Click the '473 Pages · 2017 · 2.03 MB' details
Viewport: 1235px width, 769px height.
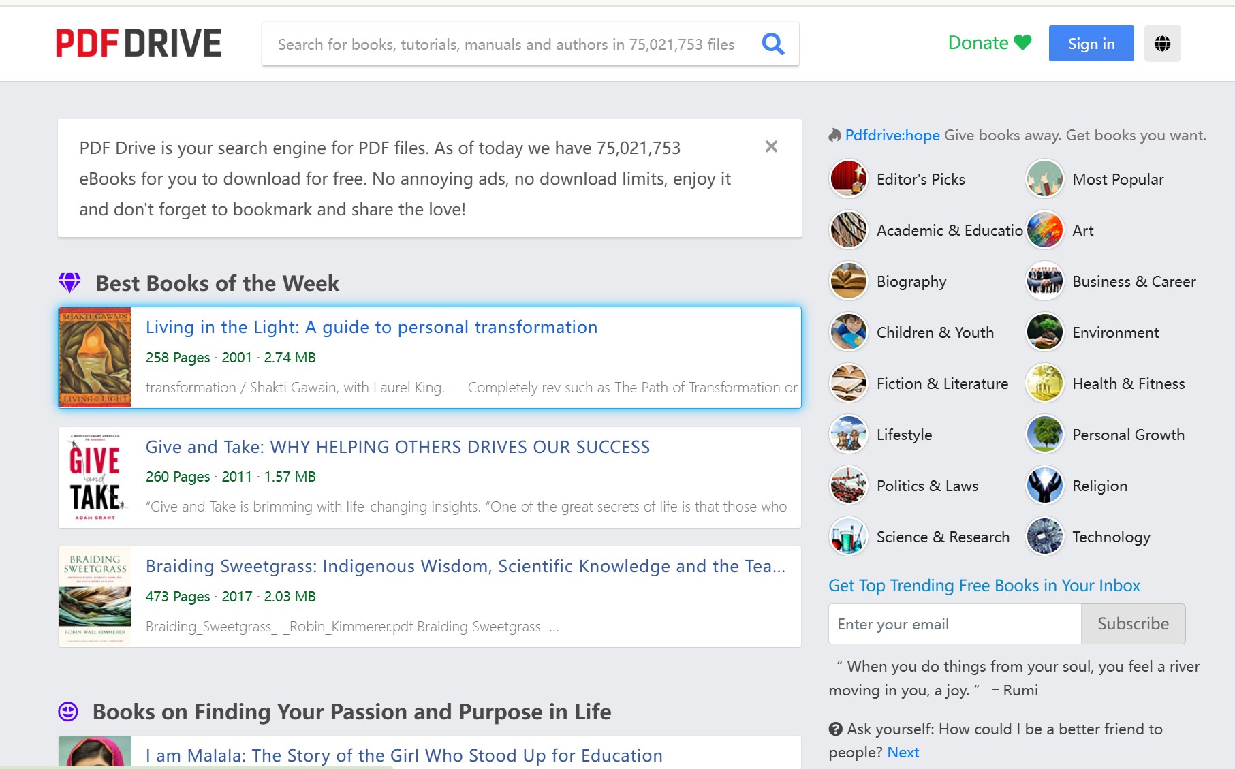[x=231, y=596]
